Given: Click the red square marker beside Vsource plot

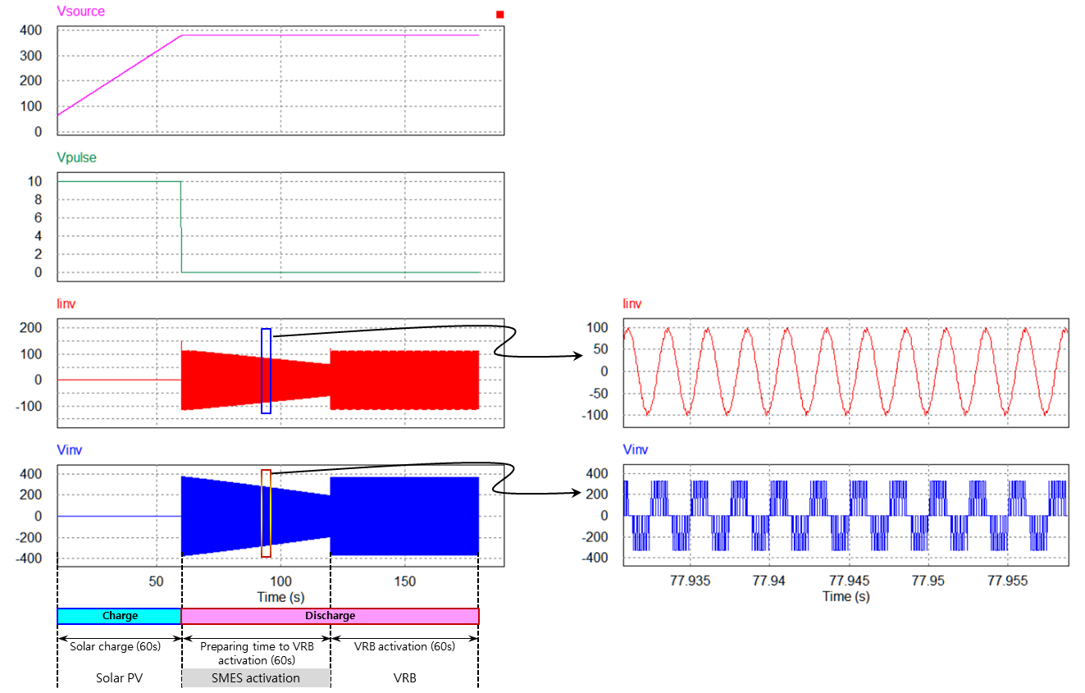Looking at the screenshot, I should (x=500, y=15).
